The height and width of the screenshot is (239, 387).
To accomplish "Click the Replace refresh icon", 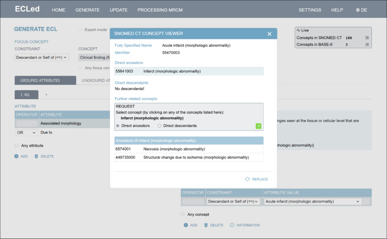I will click(x=247, y=179).
